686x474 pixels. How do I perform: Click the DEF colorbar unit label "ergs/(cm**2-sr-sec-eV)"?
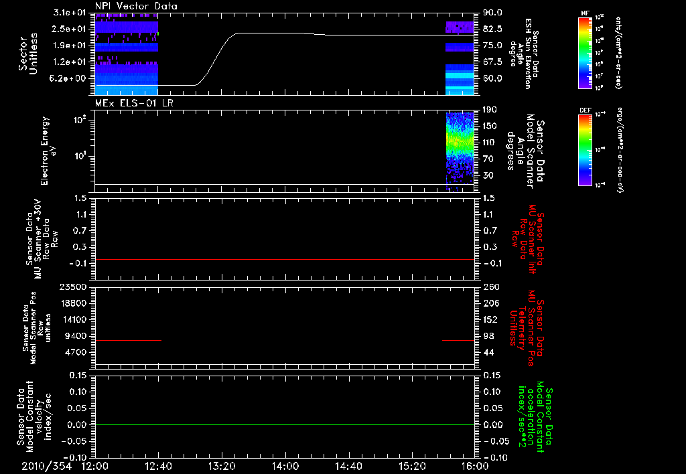(x=620, y=150)
